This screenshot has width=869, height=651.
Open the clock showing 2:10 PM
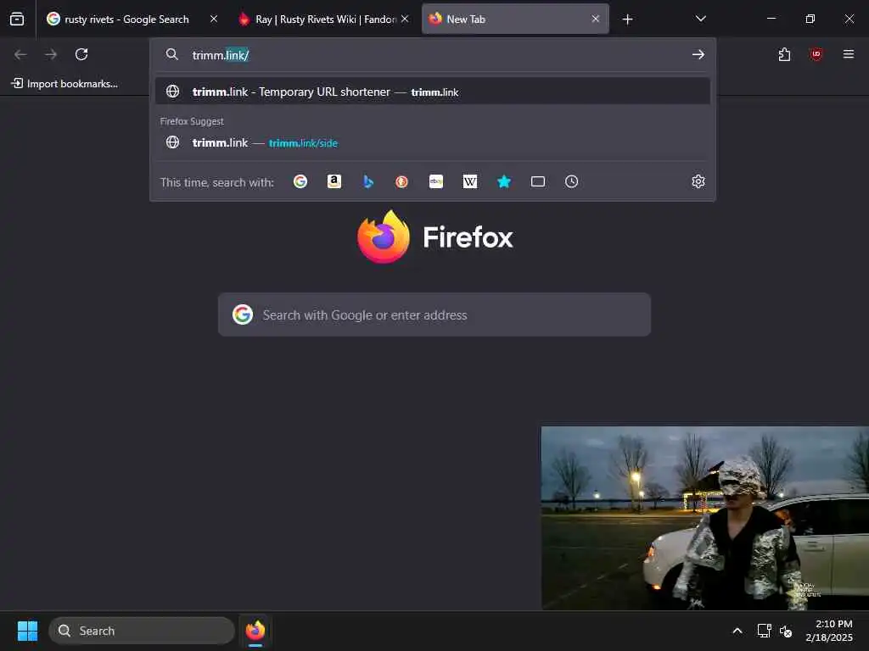coord(828,631)
